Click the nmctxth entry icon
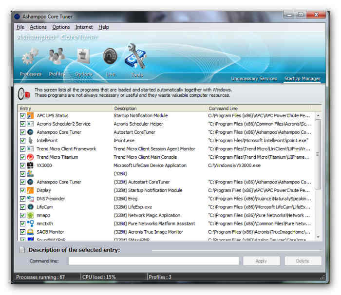Image resolution: width=341 pixels, height=295 pixels. [30, 223]
